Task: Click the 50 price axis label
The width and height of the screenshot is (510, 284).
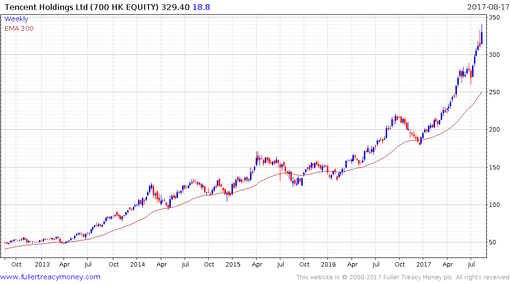Action: coord(493,242)
